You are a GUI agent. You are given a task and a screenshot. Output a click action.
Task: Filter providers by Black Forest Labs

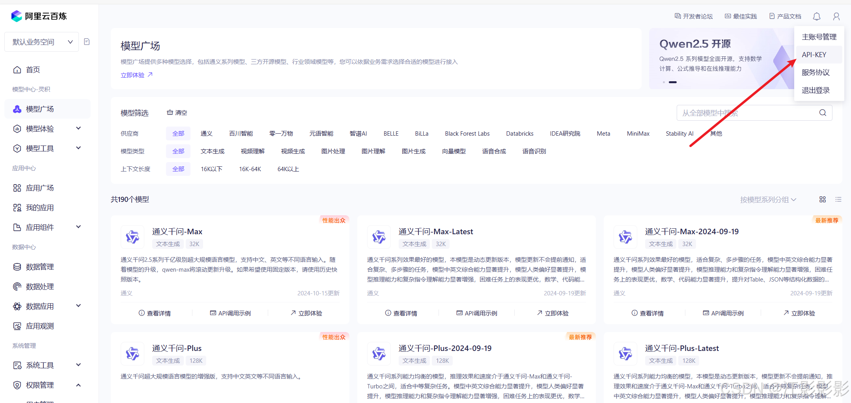pos(467,134)
